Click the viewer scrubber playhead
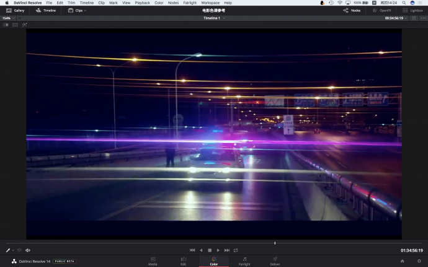 click(x=275, y=243)
